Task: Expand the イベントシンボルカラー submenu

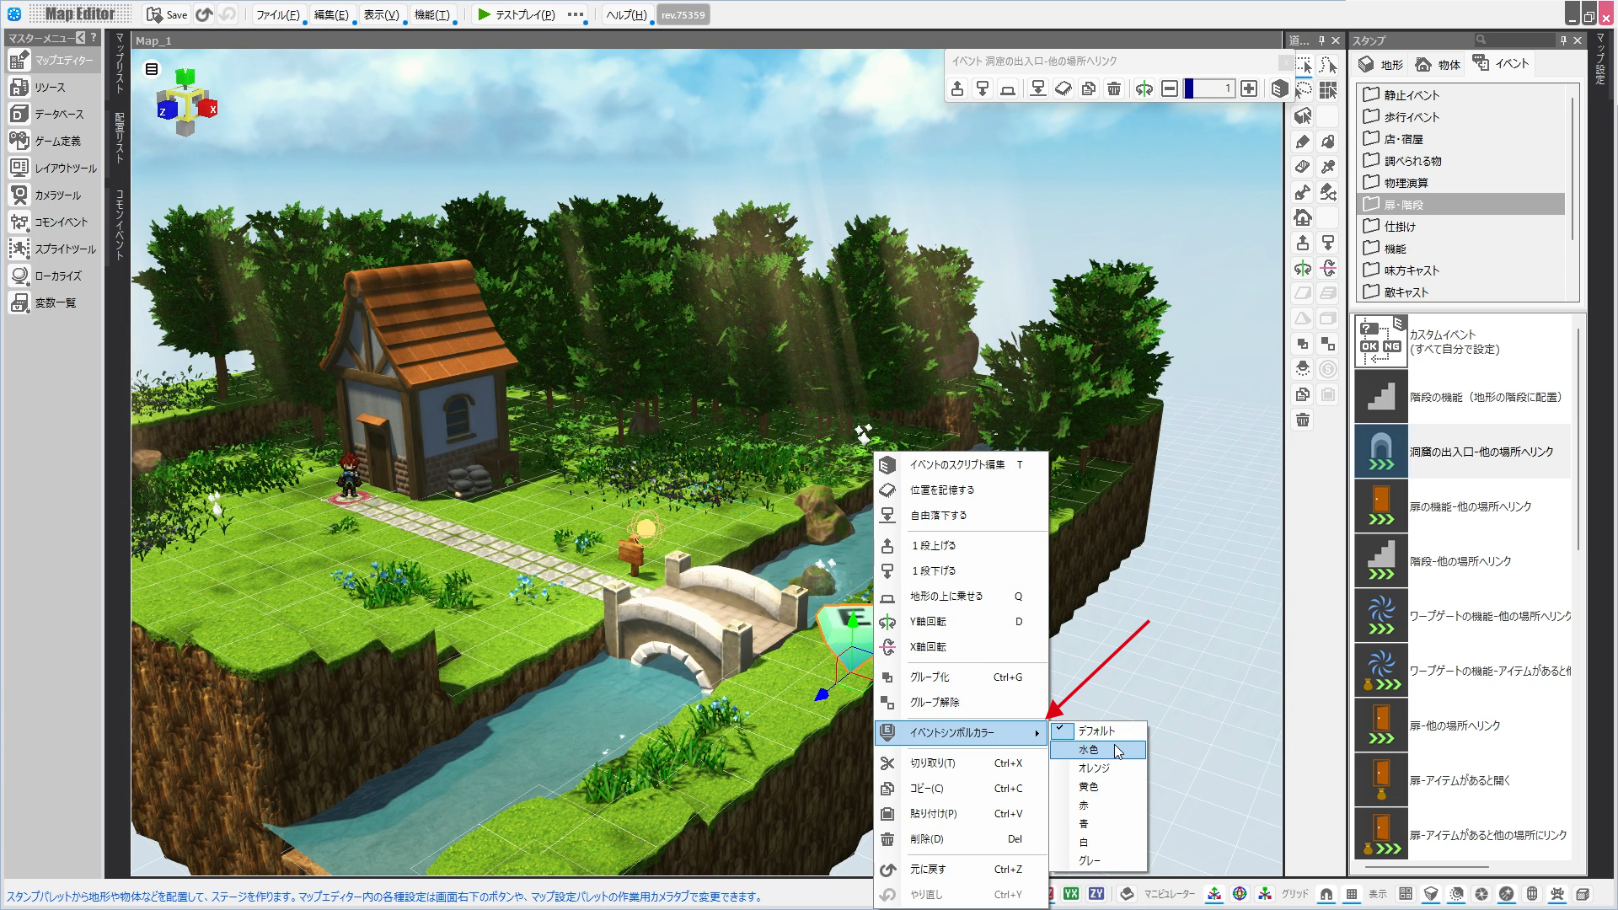Action: coord(961,732)
